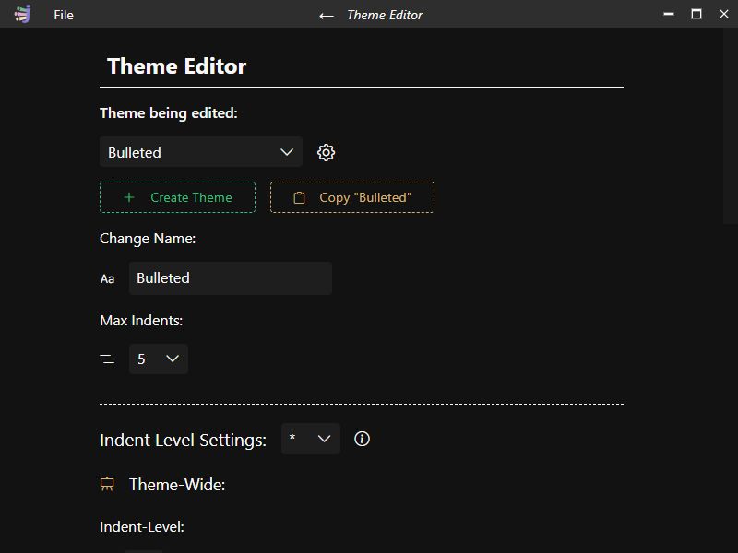Image resolution: width=738 pixels, height=553 pixels.
Task: Click the Aa icon beside the name field
Action: point(108,277)
